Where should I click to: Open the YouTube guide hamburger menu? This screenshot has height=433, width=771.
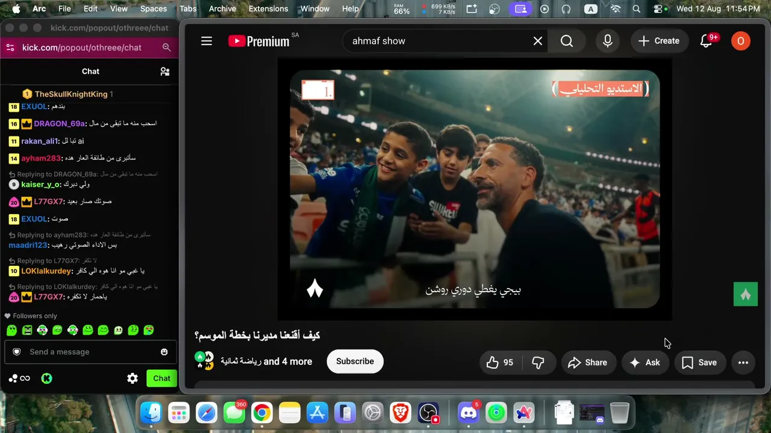click(x=207, y=41)
